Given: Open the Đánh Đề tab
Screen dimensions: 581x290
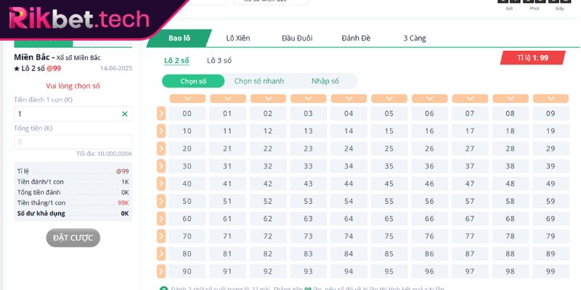Looking at the screenshot, I should pos(356,38).
